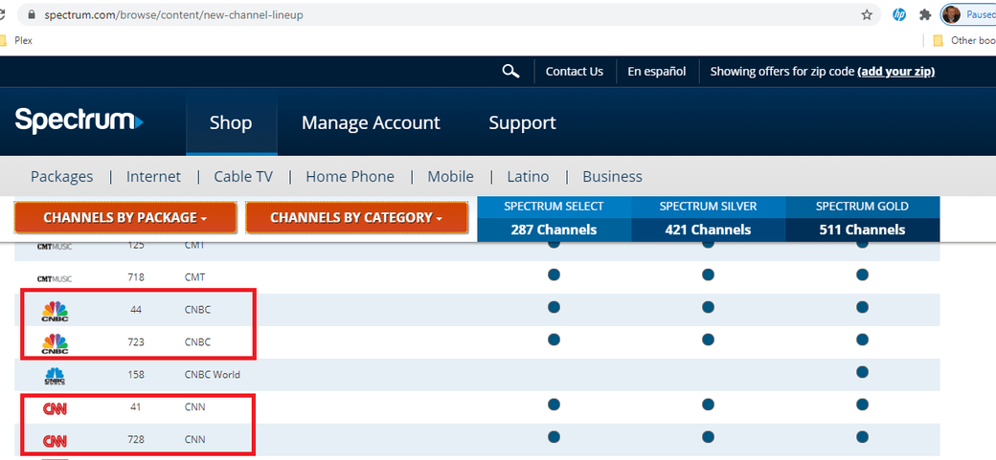Click the site lock icon

30,15
